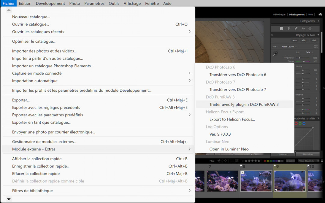The image size is (325, 203).
Task: Select the Healing bandage tool icon
Action: point(296,28)
